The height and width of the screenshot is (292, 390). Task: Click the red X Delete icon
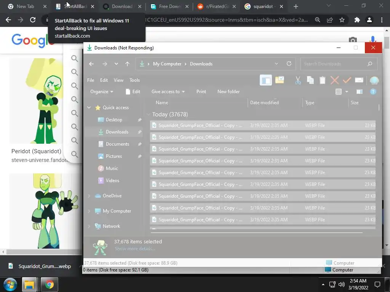point(334,80)
